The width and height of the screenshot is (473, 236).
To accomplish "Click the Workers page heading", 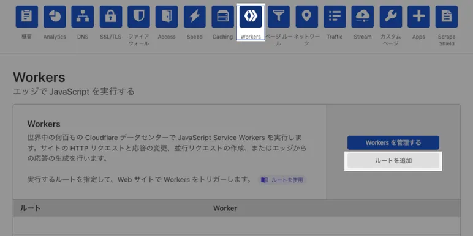I will [39, 78].
